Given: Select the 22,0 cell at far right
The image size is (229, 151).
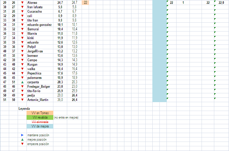Looking at the screenshot, I should [221, 3].
